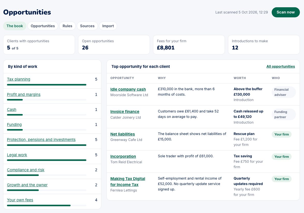The width and height of the screenshot is (304, 213).
Task: Click the Legal work link
Action: [x=17, y=155]
